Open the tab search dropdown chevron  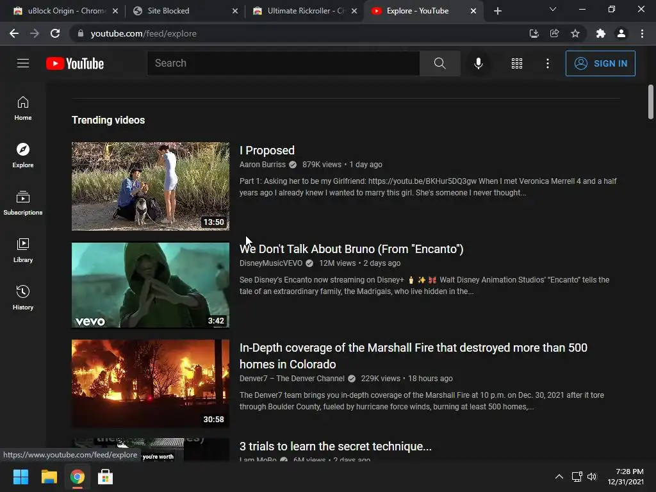(x=553, y=9)
